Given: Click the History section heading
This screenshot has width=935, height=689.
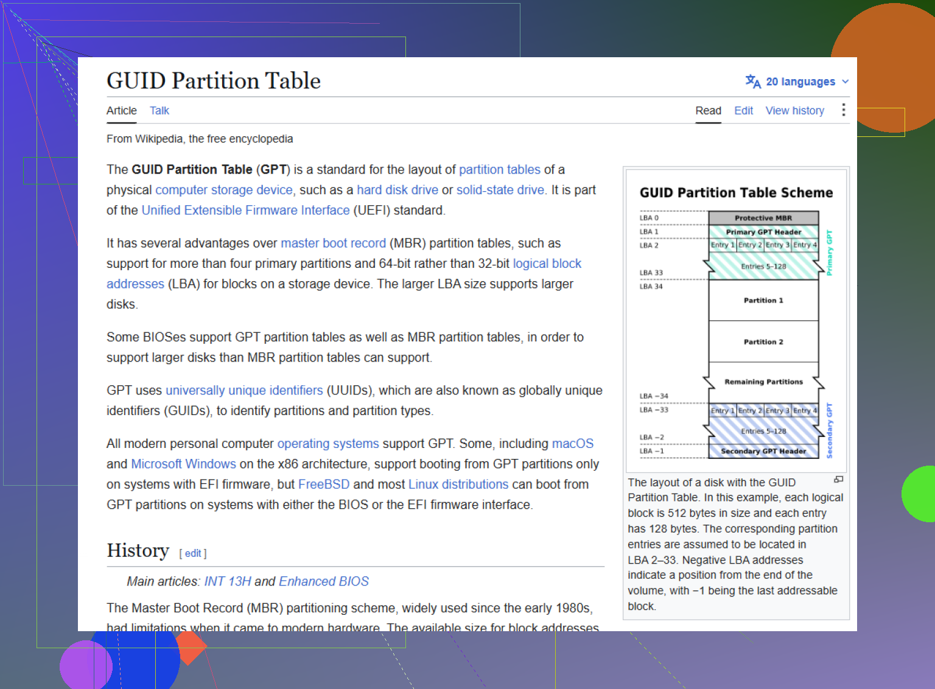Looking at the screenshot, I should (138, 550).
